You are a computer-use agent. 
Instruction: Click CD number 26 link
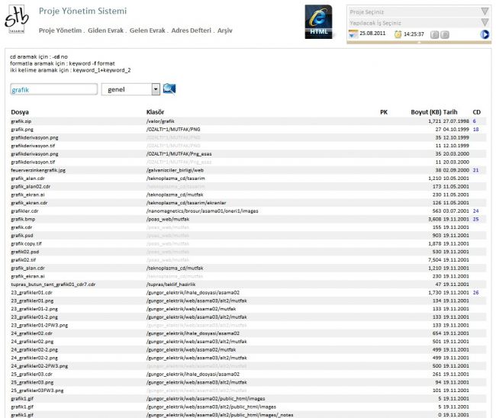475,292
